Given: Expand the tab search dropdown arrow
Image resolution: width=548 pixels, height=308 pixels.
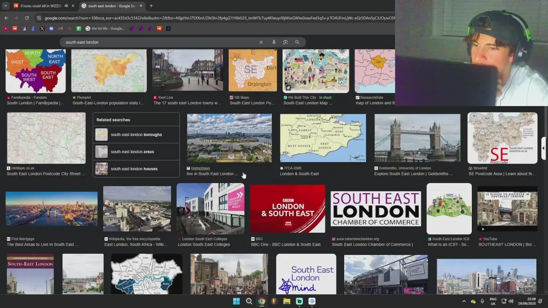Looking at the screenshot, I should click(5, 6).
